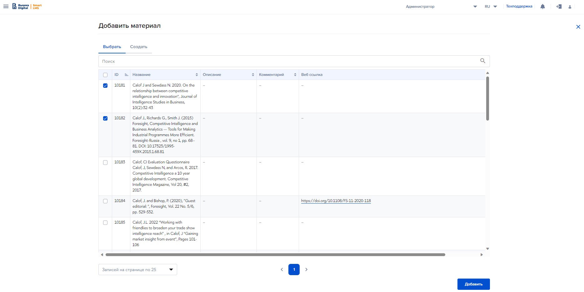Open the user profile icon
This screenshot has width=584, height=292.
click(570, 7)
